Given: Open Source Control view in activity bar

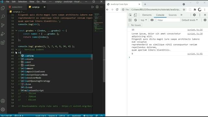Looking at the screenshot, I should click(x=3, y=25).
